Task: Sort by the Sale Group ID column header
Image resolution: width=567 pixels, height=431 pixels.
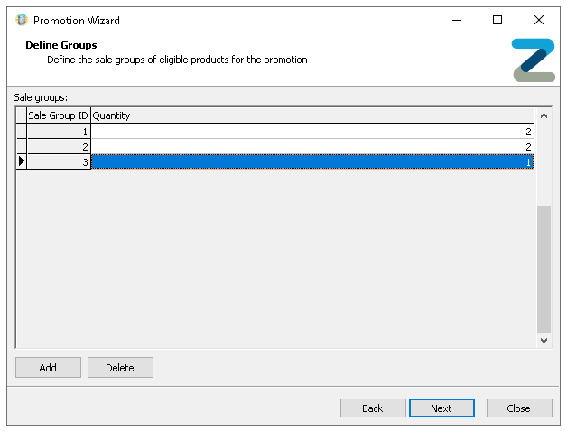Action: pos(59,115)
